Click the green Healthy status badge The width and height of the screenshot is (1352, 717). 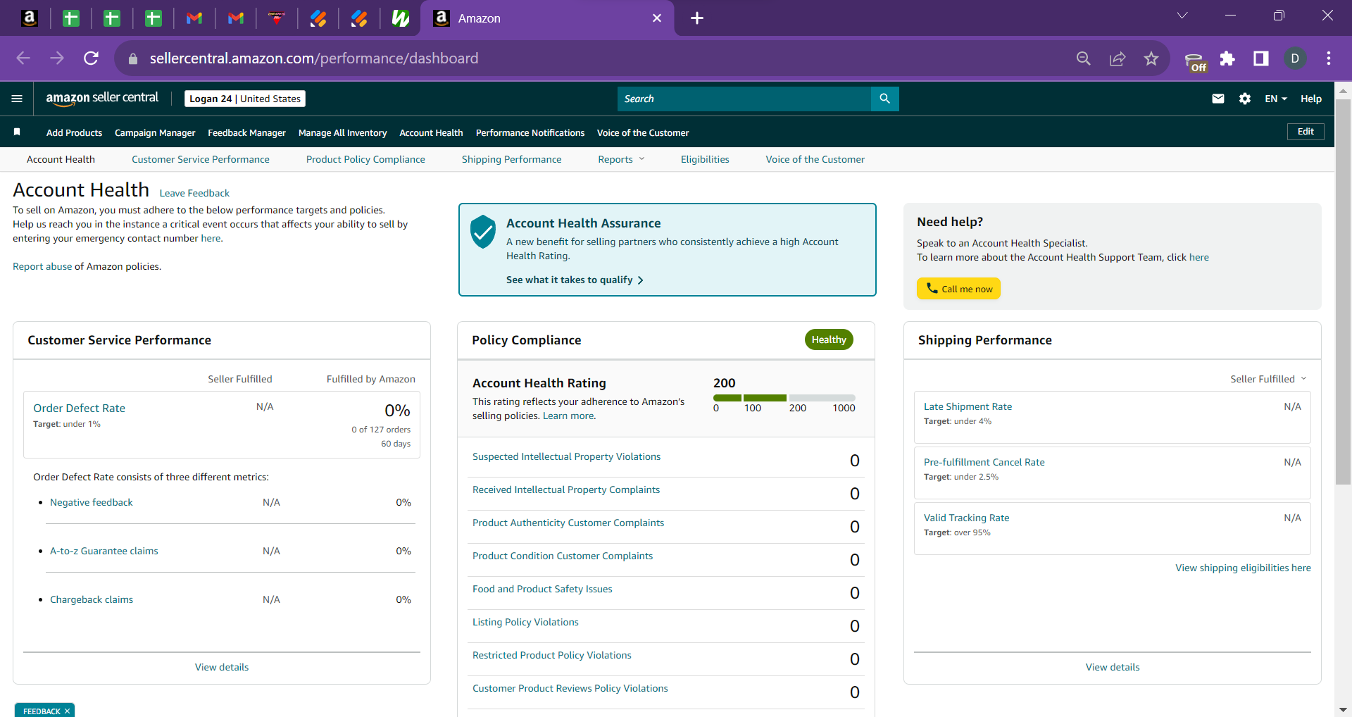pyautogui.click(x=829, y=339)
